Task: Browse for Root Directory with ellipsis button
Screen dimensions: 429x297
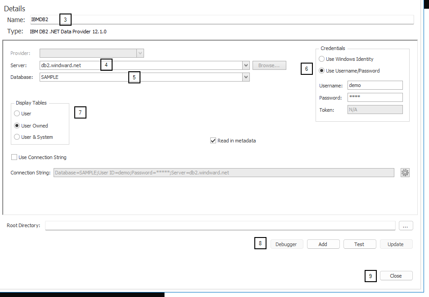Action: pyautogui.click(x=406, y=226)
